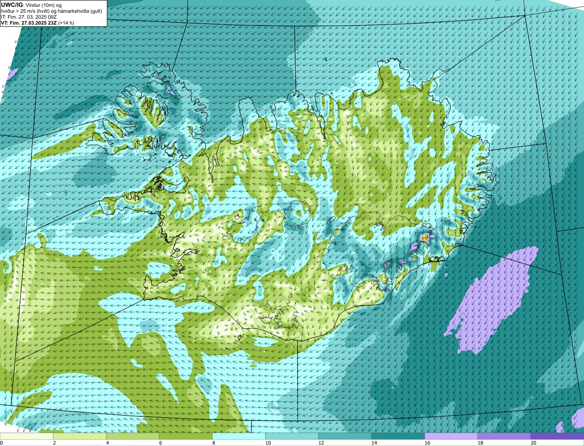Screen dimensions: 584x446
Task: Select the turquoise 10–12 m/s legend swatch
Action: coord(292,436)
